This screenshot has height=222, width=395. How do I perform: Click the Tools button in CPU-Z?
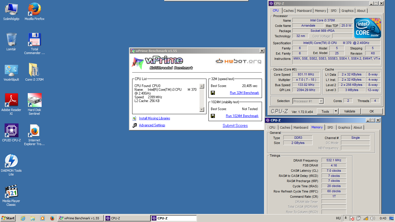point(325,111)
